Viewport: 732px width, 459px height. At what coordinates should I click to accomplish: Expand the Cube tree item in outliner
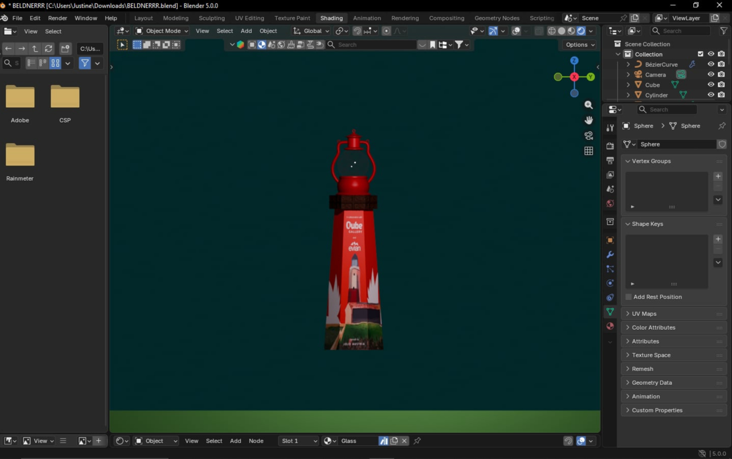tap(628, 85)
